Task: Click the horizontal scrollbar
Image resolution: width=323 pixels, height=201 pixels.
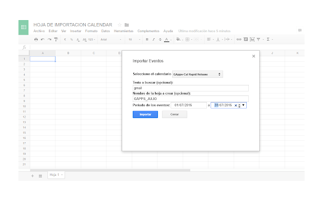Action: (110, 170)
